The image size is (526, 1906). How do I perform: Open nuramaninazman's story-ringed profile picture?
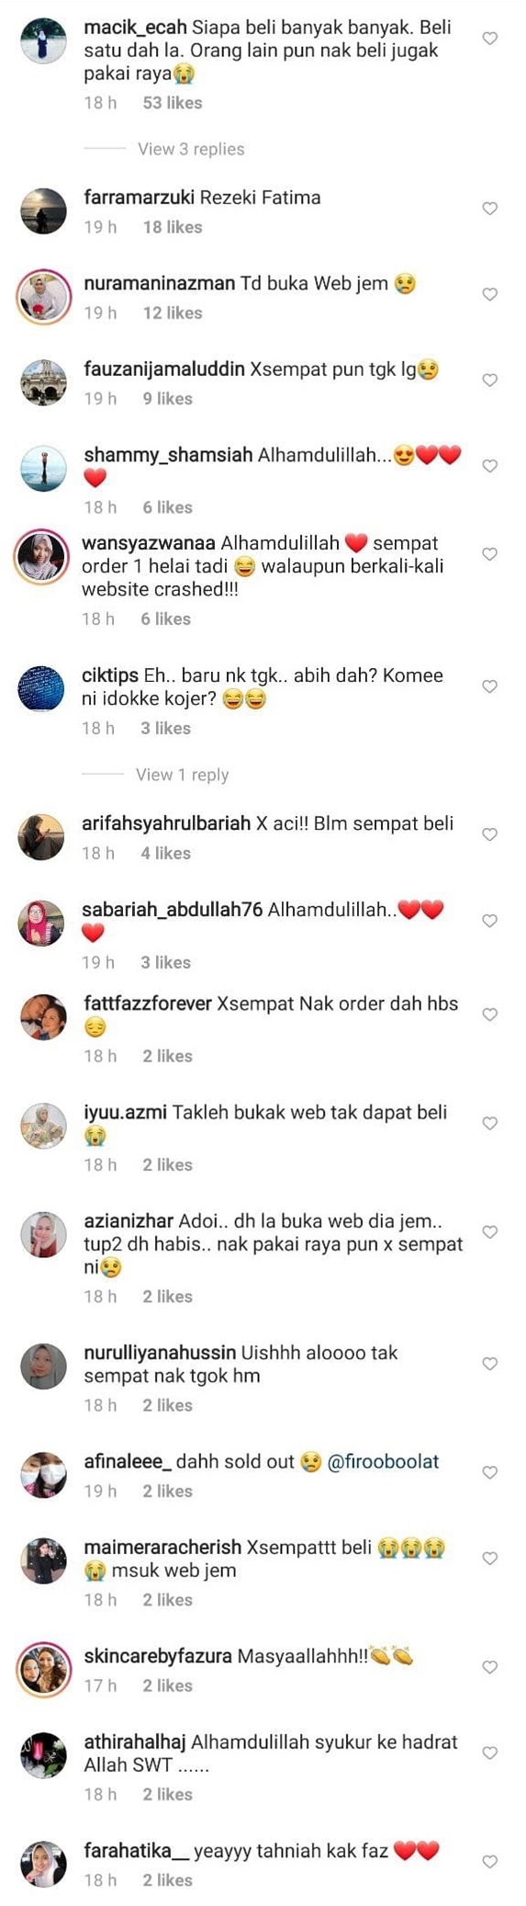pyautogui.click(x=43, y=297)
